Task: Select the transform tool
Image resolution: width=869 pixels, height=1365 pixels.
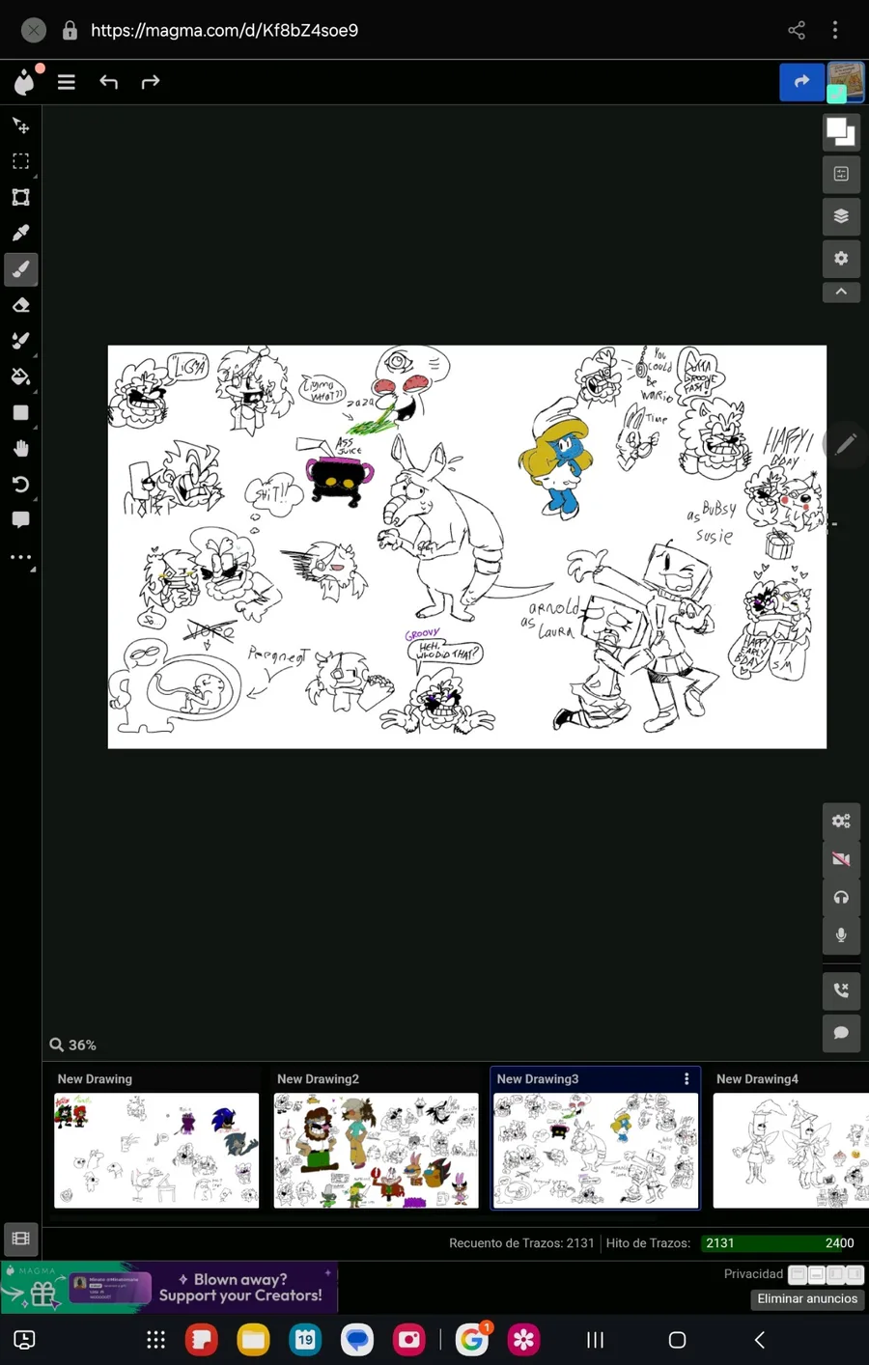Action: click(x=20, y=197)
